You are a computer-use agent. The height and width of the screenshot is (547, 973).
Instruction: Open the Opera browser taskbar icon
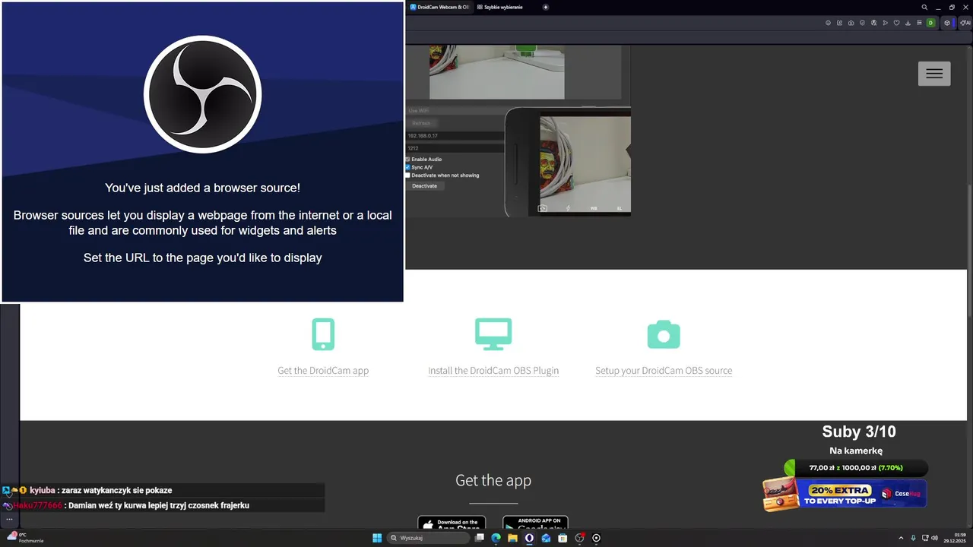click(x=529, y=538)
